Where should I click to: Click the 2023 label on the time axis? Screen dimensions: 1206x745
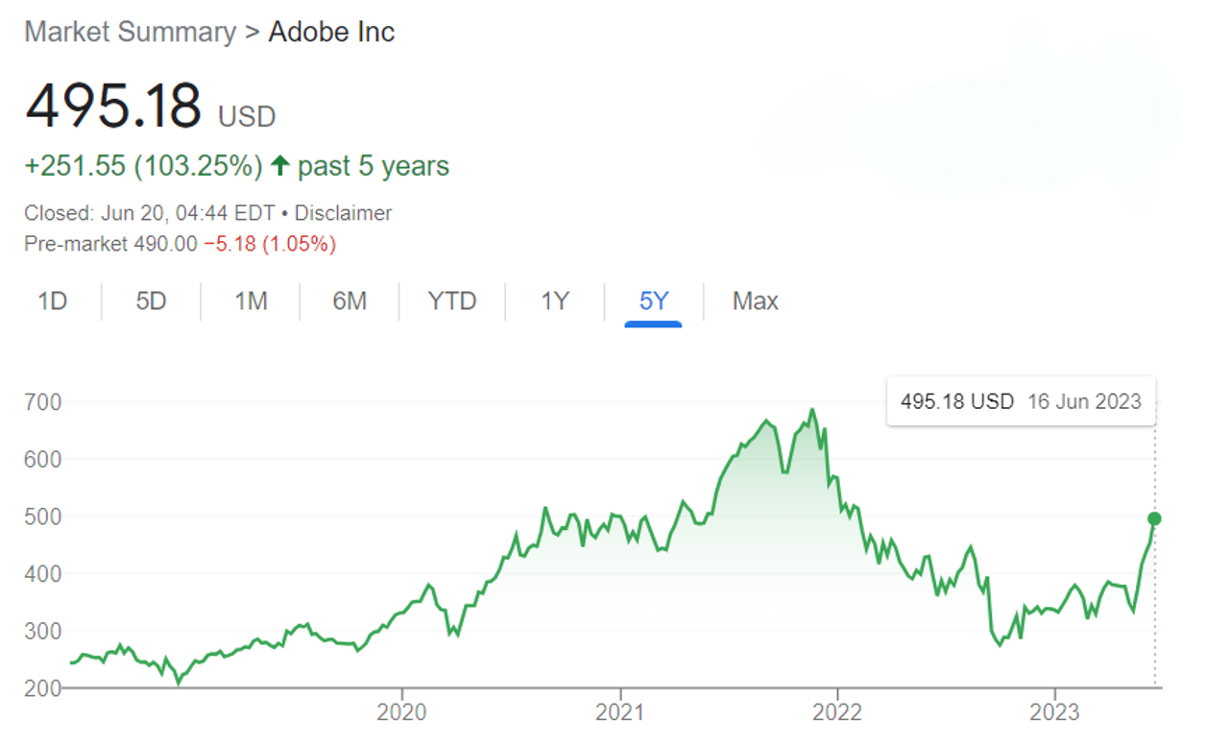[x=1055, y=712]
